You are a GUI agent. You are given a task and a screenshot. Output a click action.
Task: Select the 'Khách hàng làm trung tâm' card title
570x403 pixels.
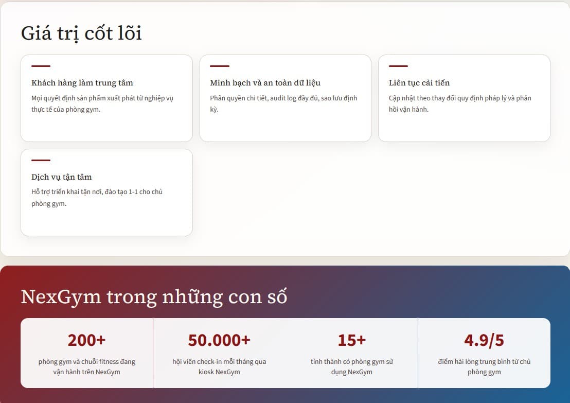pyautogui.click(x=82, y=83)
